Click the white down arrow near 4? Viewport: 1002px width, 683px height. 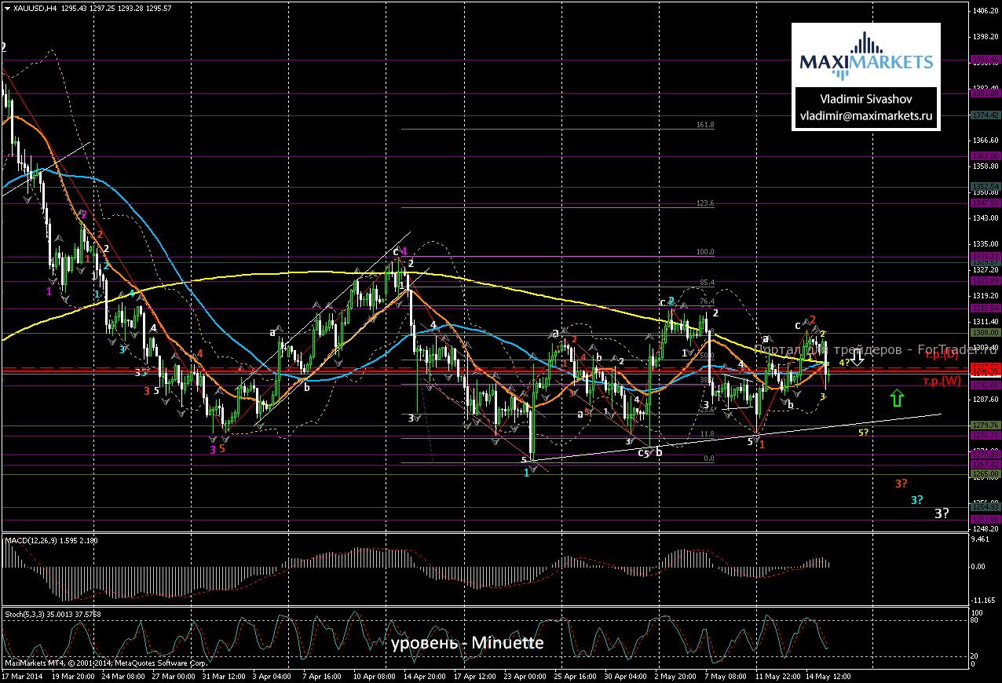858,360
